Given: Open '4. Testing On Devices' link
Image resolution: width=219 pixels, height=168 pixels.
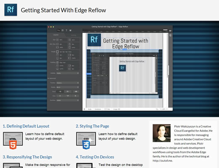Looking at the screenshot, I should click(95, 157).
